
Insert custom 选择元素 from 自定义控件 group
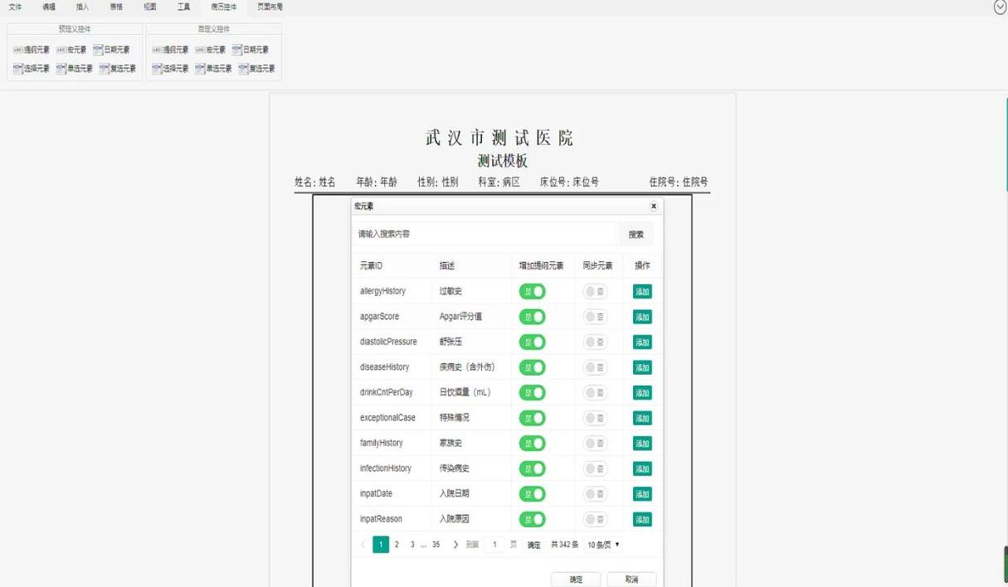pos(170,69)
